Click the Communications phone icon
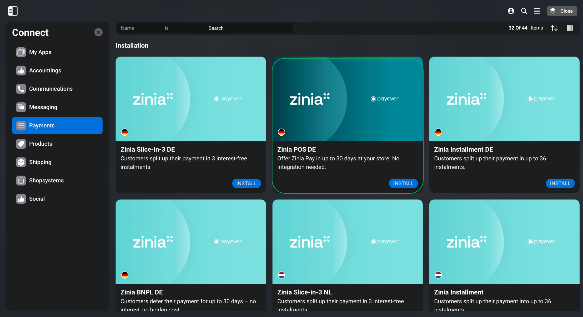The image size is (583, 317). coord(21,89)
